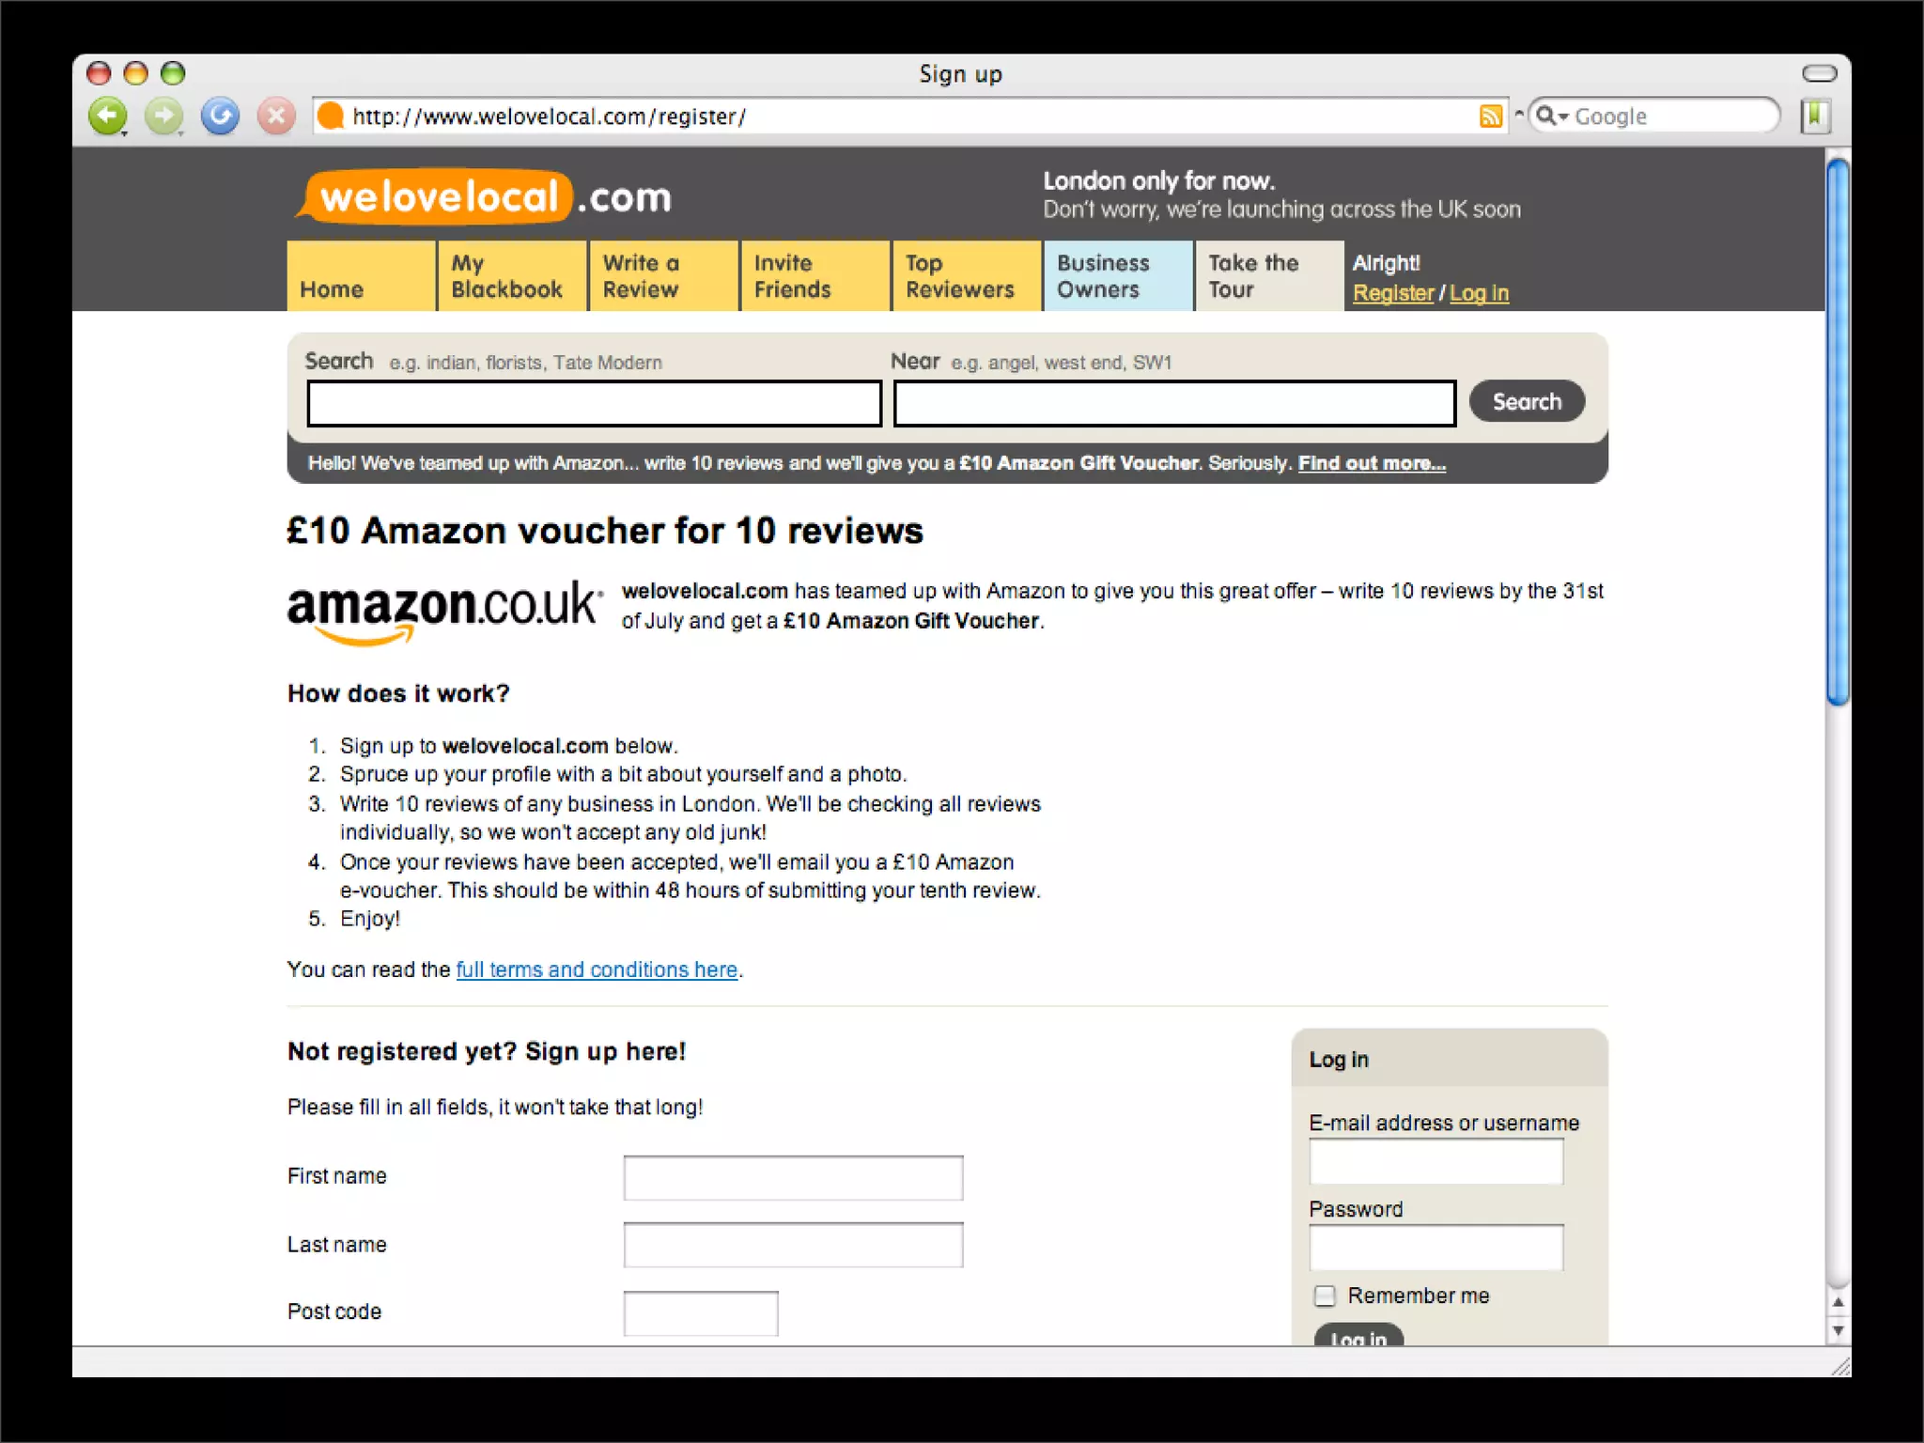Click the orange RSS feed icon
This screenshot has width=1924, height=1443.
coord(1491,116)
